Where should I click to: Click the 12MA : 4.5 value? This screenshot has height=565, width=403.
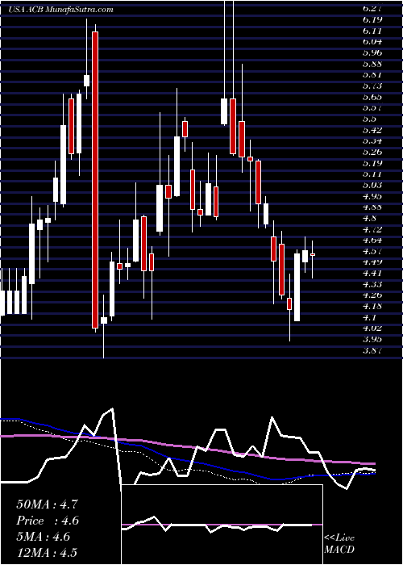(47, 553)
